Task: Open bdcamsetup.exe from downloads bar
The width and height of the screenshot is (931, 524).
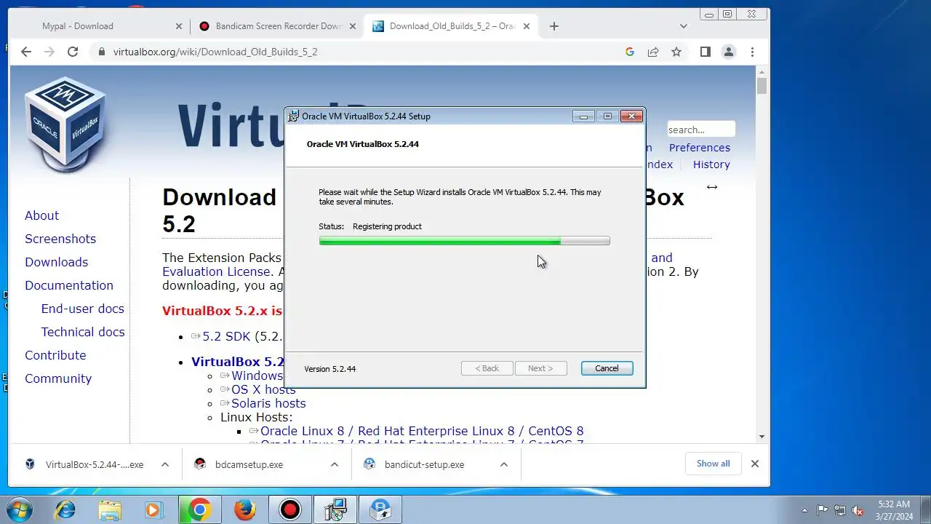Action: coord(249,464)
